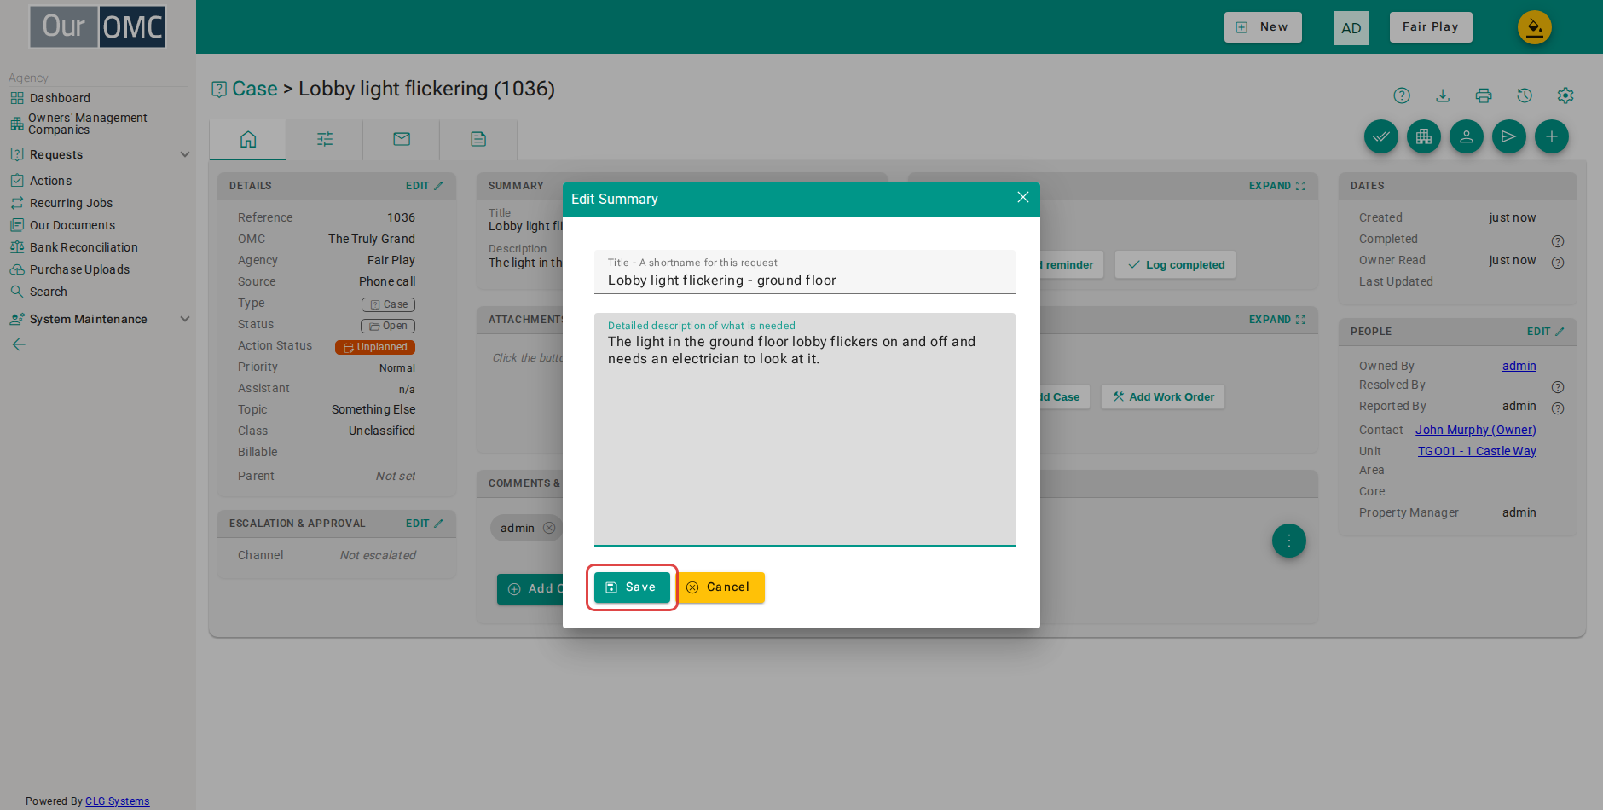Switch to the sliders settings tab

pyautogui.click(x=325, y=139)
